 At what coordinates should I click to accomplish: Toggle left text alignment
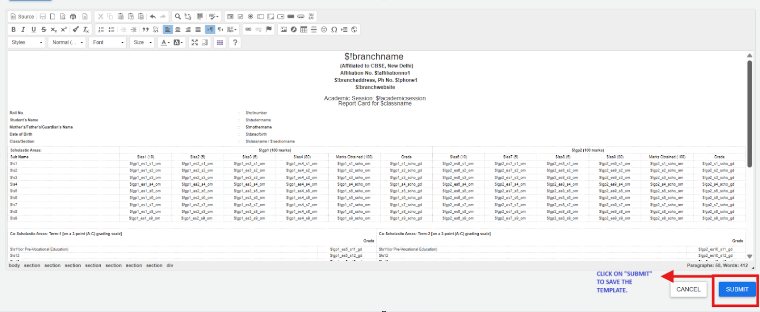(x=168, y=29)
